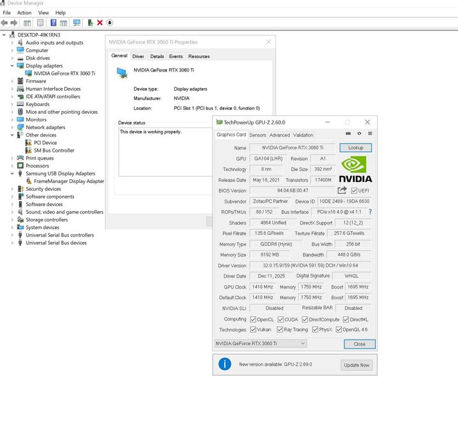
Task: Toggle the PhysX checkbox
Action: pos(315,329)
